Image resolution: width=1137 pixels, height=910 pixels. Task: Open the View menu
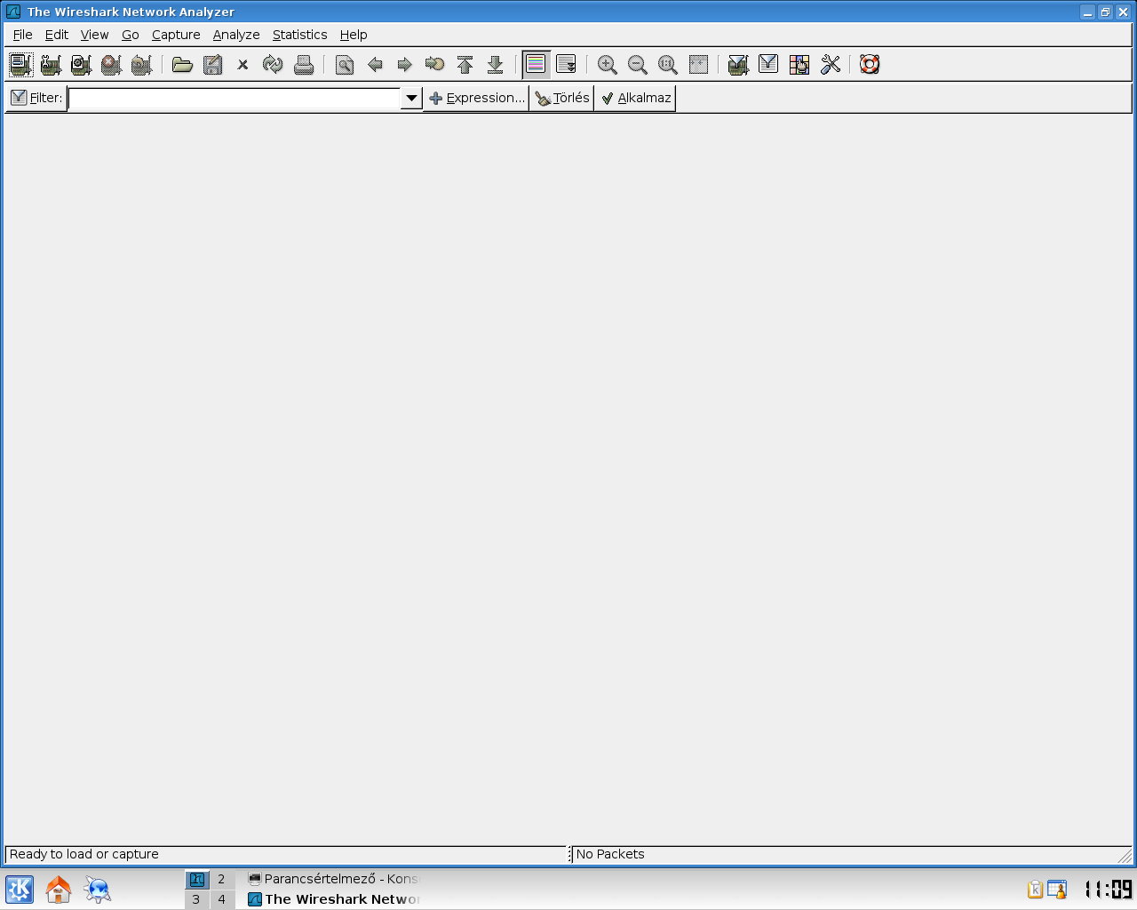coord(94,35)
